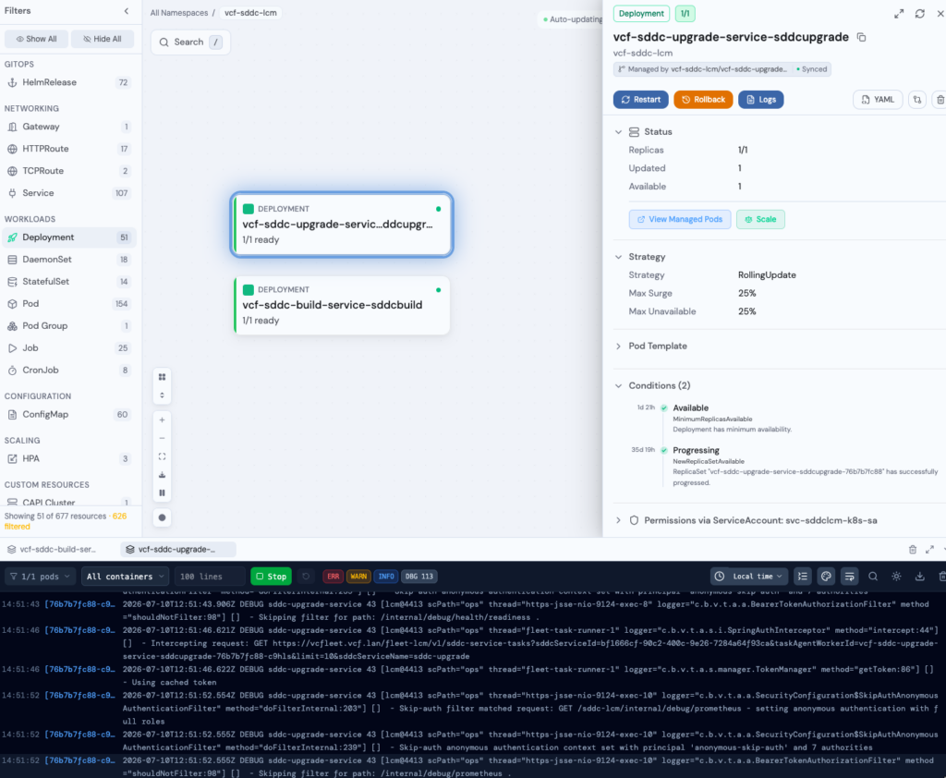
Task: Toggle the Deployment resource filter
Action: 68,237
